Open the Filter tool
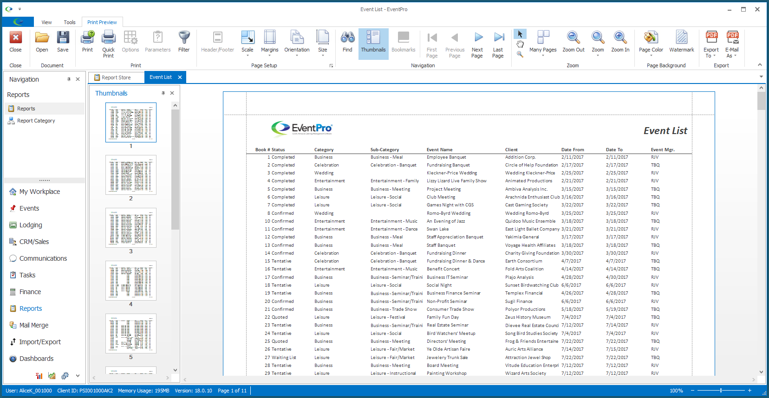 point(184,42)
